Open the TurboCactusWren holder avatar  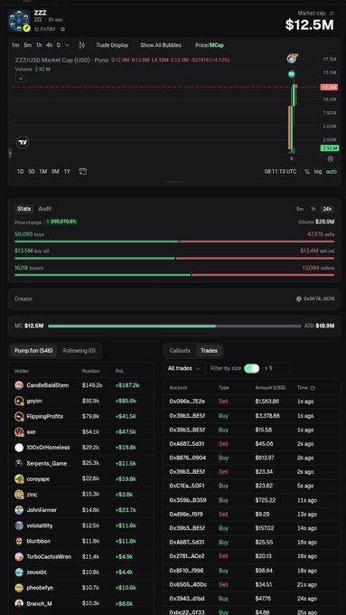(x=19, y=556)
